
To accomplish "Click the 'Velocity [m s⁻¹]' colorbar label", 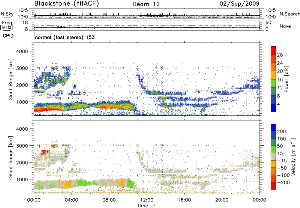I will [293, 157].
